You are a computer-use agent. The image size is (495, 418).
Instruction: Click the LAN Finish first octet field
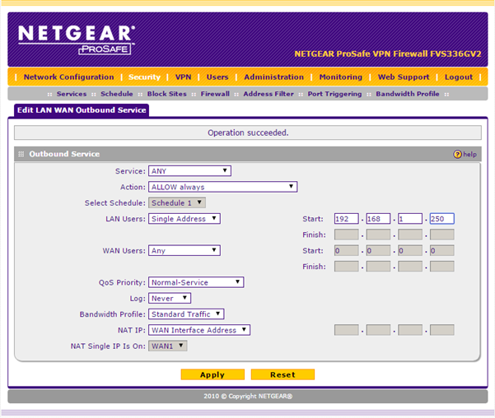click(346, 235)
